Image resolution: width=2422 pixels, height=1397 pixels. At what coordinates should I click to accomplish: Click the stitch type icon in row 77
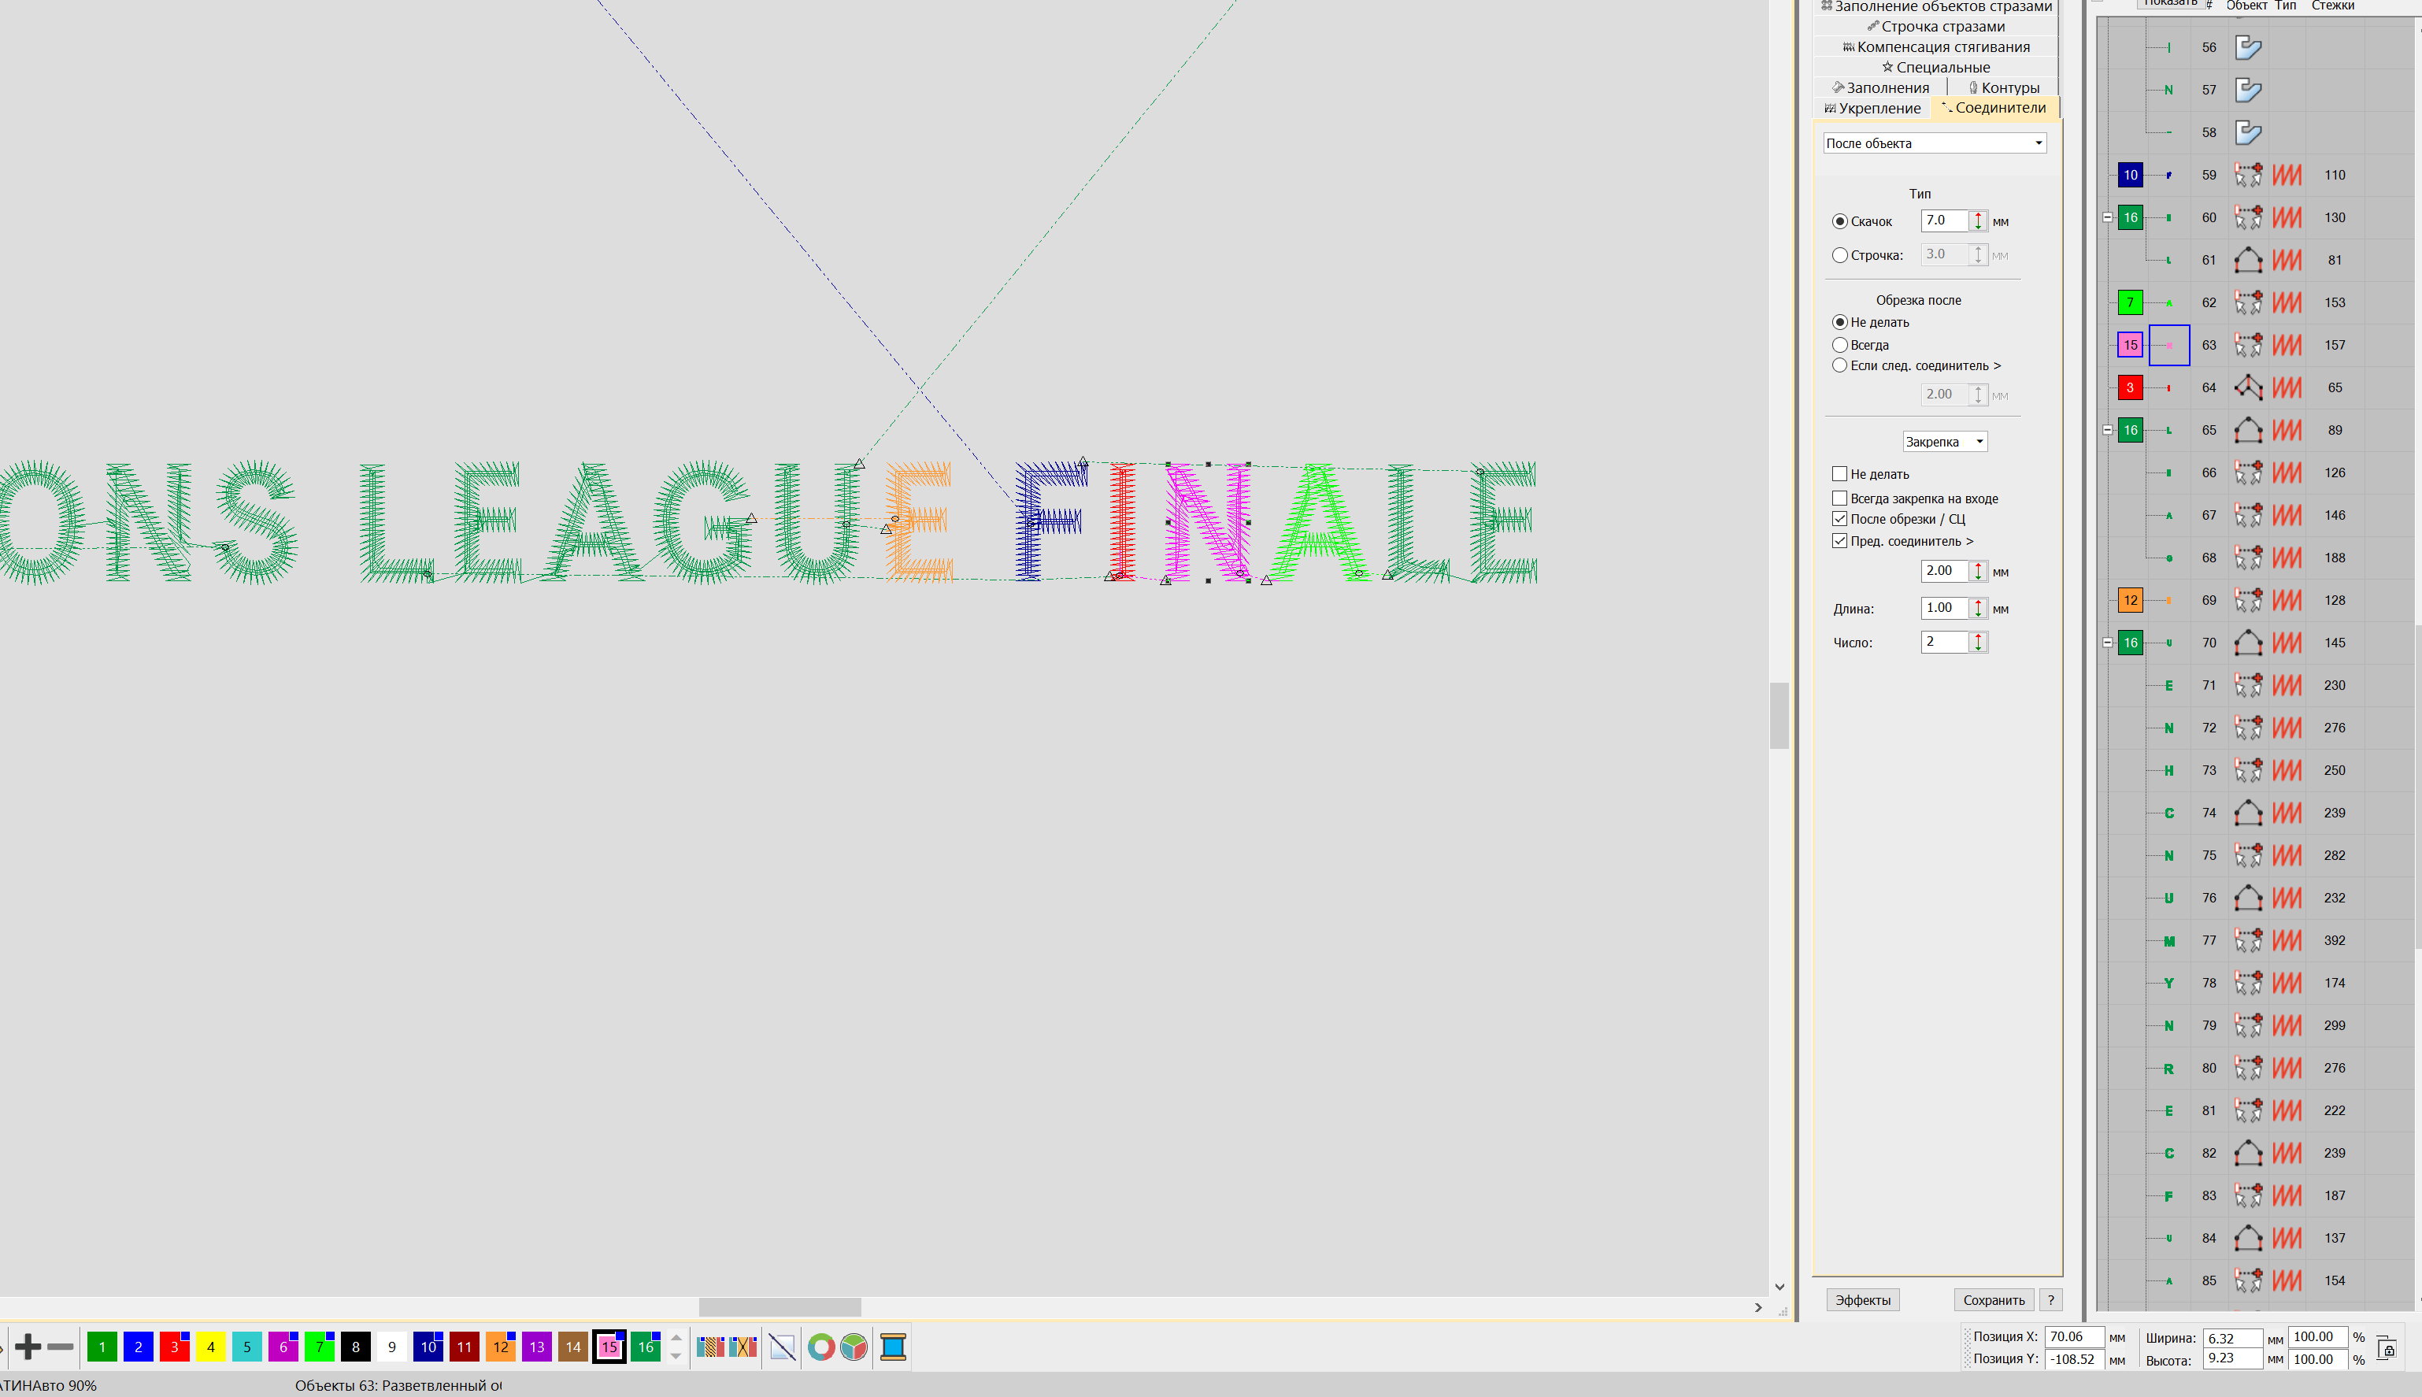2287,940
